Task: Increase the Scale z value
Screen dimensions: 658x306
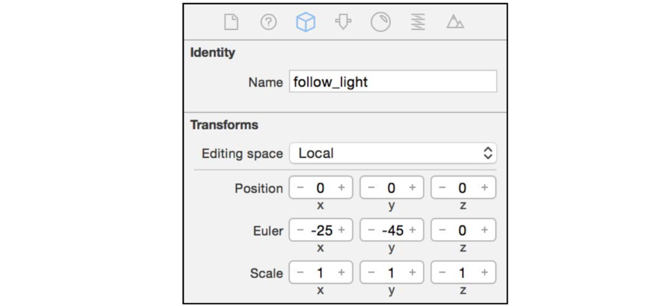Action: click(x=484, y=273)
